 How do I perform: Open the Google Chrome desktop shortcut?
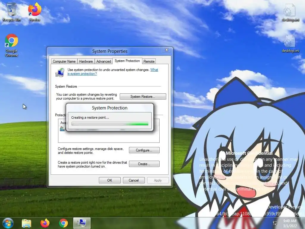(x=12, y=45)
